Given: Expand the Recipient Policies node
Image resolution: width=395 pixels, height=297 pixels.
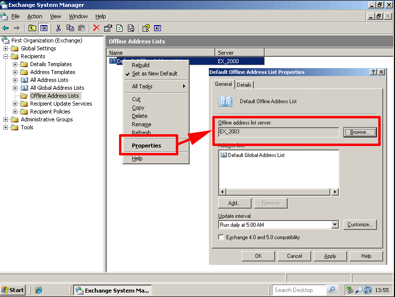Looking at the screenshot, I should 15,111.
